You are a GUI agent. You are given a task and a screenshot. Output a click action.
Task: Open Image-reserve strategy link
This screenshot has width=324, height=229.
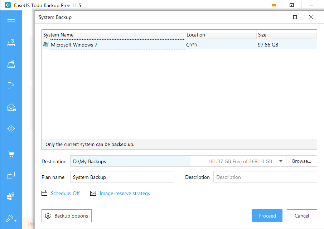125,193
